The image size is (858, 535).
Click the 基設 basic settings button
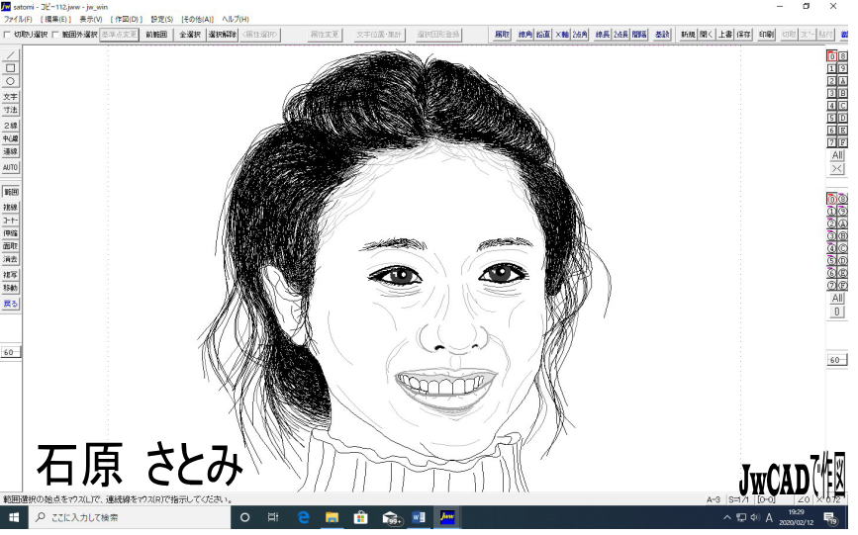pos(662,35)
